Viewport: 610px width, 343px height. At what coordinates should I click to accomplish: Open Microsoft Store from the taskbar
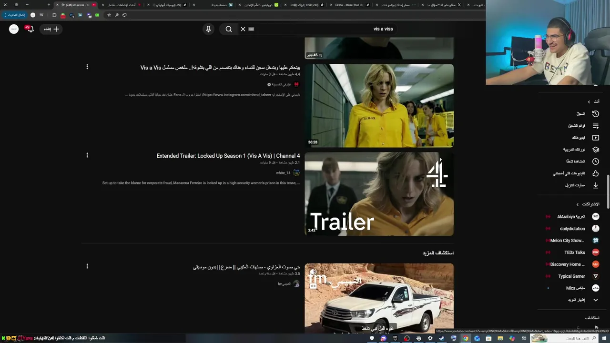tap(488, 338)
